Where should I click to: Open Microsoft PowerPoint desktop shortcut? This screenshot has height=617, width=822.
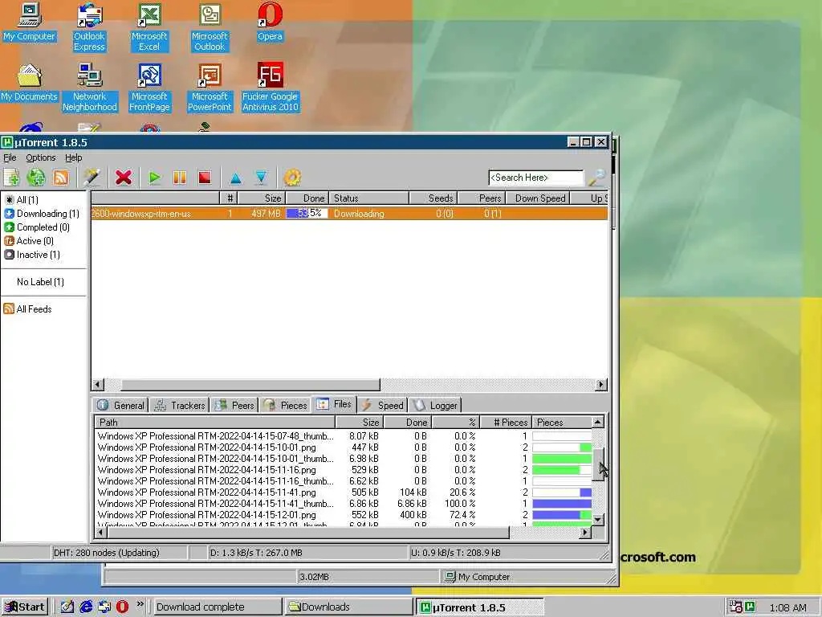pyautogui.click(x=210, y=88)
